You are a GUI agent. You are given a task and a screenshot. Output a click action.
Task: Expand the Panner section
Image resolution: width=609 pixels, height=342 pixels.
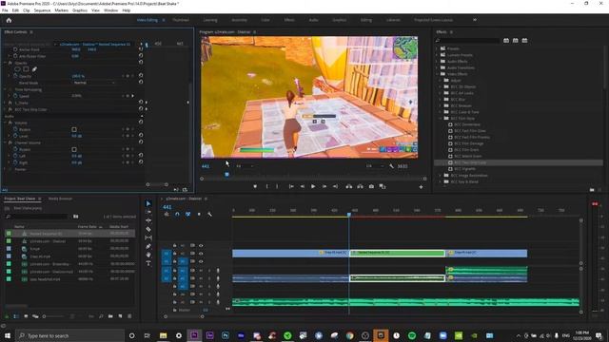point(6,169)
